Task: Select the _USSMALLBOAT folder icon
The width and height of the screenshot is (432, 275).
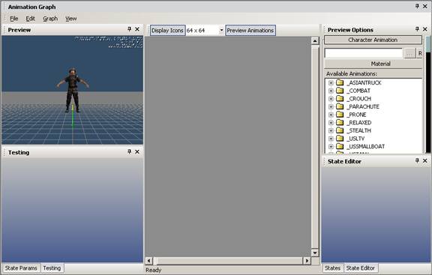Action: [340, 146]
